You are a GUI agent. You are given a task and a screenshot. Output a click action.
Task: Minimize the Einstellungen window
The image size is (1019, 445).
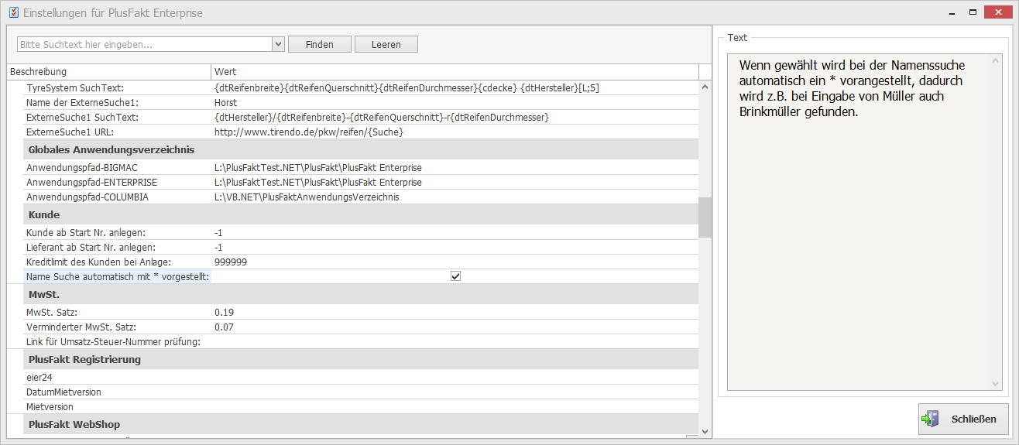(x=953, y=12)
